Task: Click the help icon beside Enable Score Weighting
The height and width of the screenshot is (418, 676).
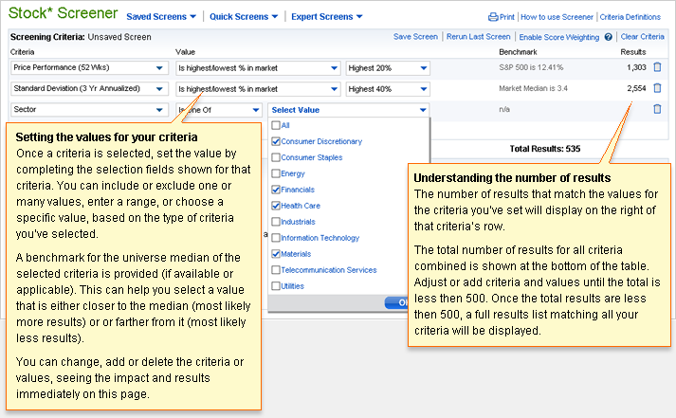Action: 607,37
